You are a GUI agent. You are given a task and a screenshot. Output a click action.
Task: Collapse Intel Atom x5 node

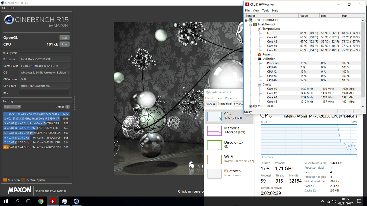tap(251, 25)
